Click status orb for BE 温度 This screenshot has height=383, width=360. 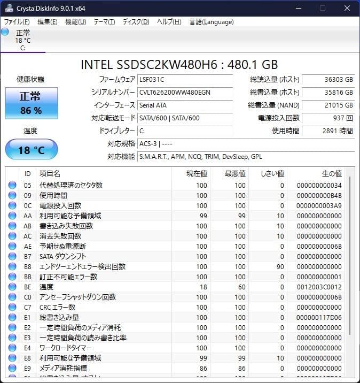[x=12, y=287]
